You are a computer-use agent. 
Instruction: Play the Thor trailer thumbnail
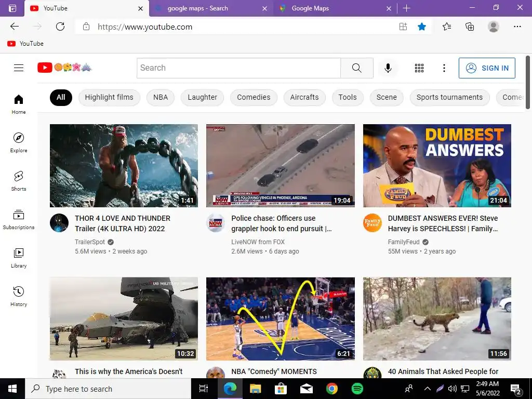coord(124,166)
